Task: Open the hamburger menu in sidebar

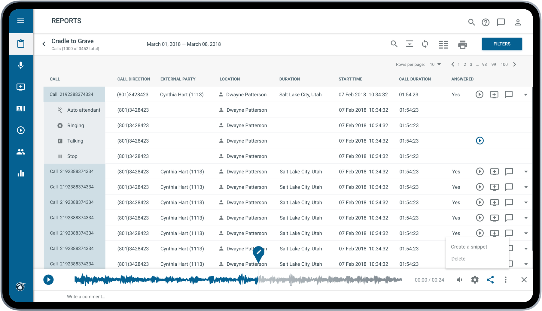Action: pyautogui.click(x=21, y=21)
